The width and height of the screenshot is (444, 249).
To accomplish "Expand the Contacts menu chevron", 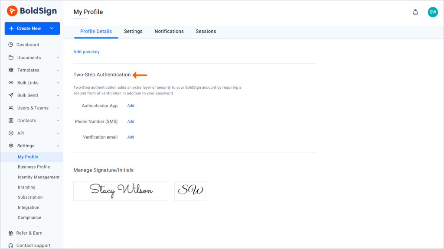I will (58, 120).
